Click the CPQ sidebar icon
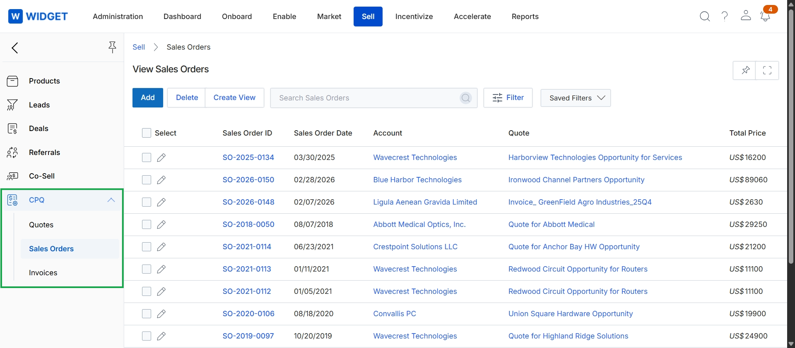The image size is (795, 348). tap(12, 200)
